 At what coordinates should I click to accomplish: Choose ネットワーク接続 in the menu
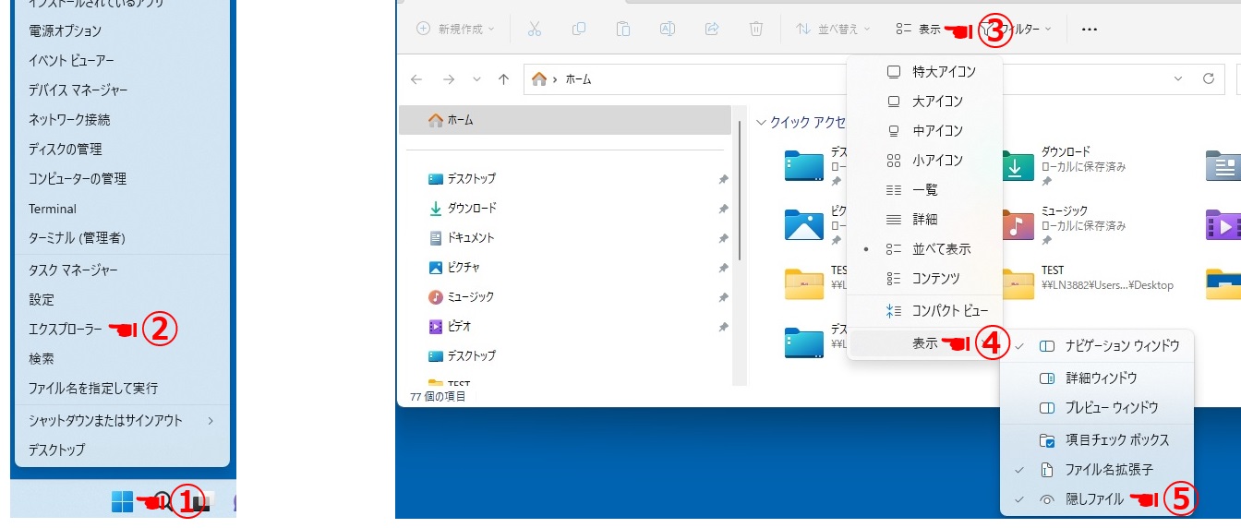pyautogui.click(x=69, y=119)
